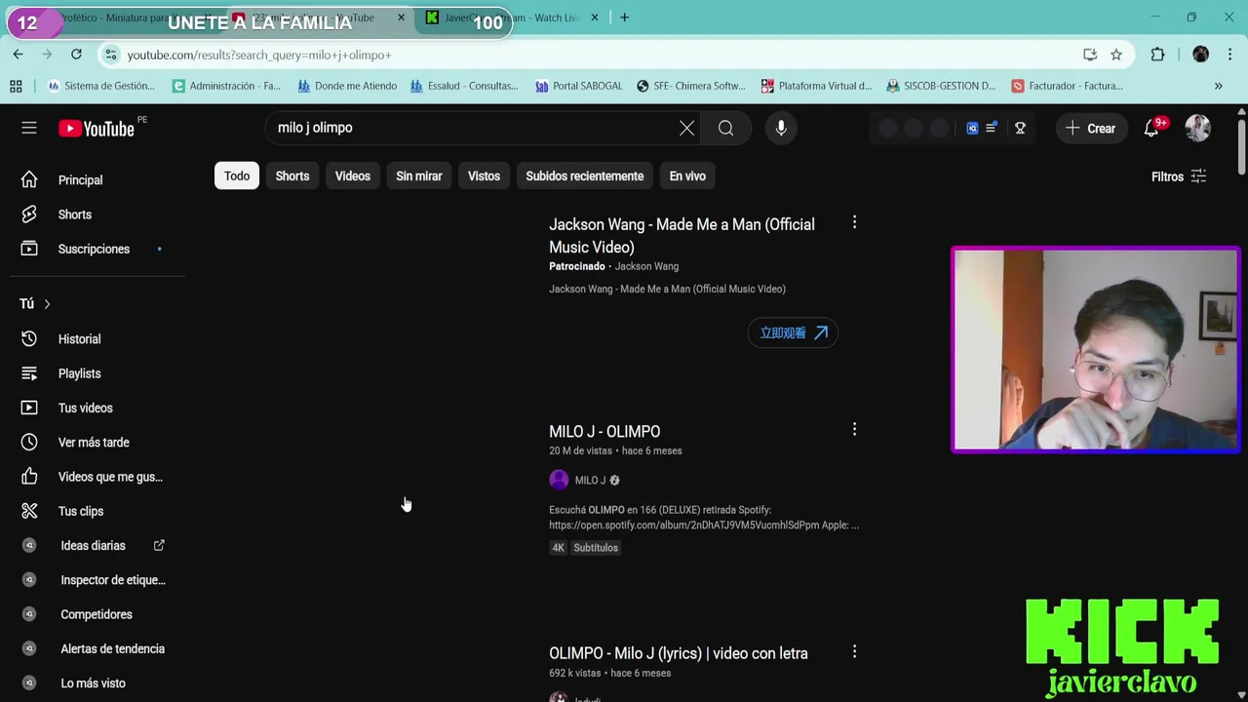1248x702 pixels.
Task: Select the Sin mirar filter chip
Action: (x=419, y=176)
